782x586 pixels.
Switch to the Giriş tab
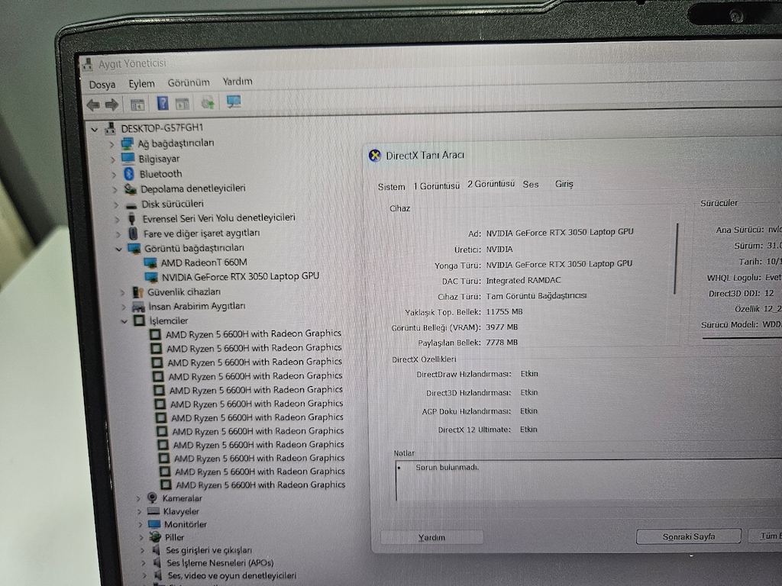[564, 184]
